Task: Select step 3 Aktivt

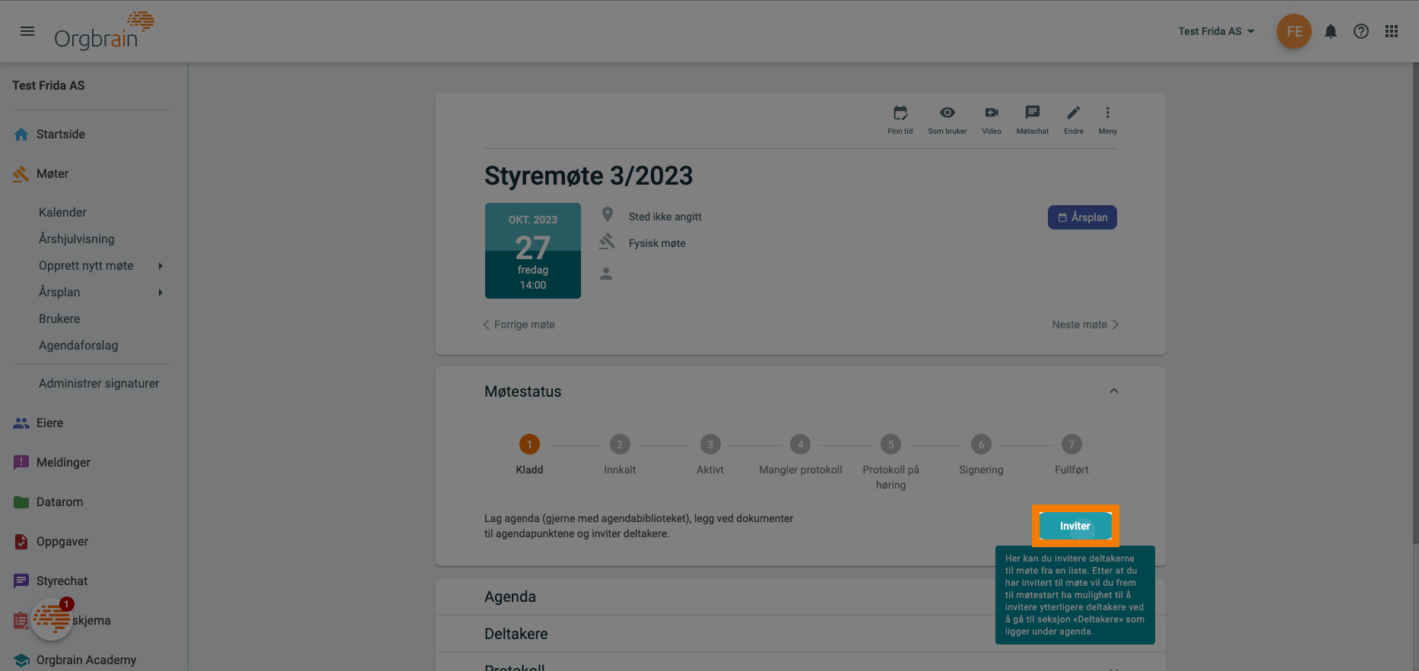Action: click(710, 454)
